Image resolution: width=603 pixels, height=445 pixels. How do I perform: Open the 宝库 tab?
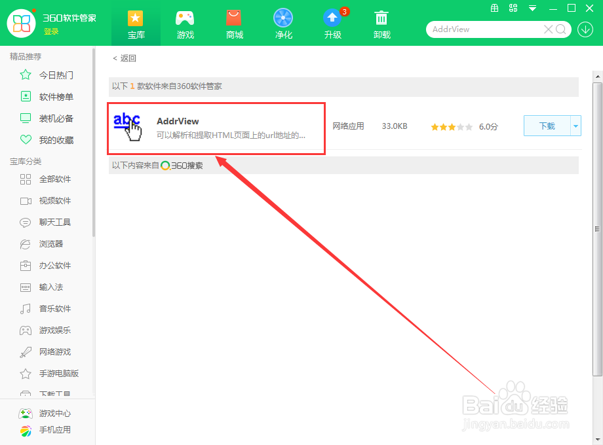pyautogui.click(x=136, y=24)
